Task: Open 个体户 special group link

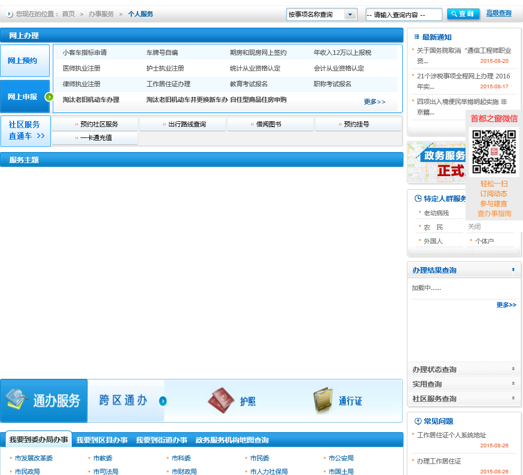Action: (484, 241)
